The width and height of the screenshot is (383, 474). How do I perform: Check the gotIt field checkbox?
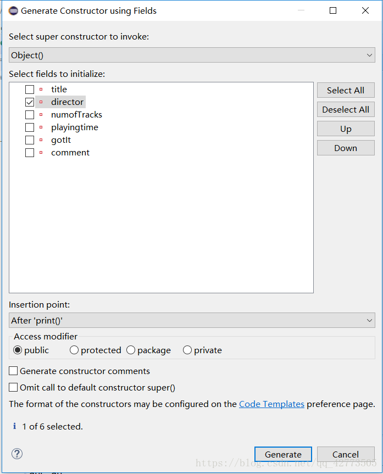[30, 140]
